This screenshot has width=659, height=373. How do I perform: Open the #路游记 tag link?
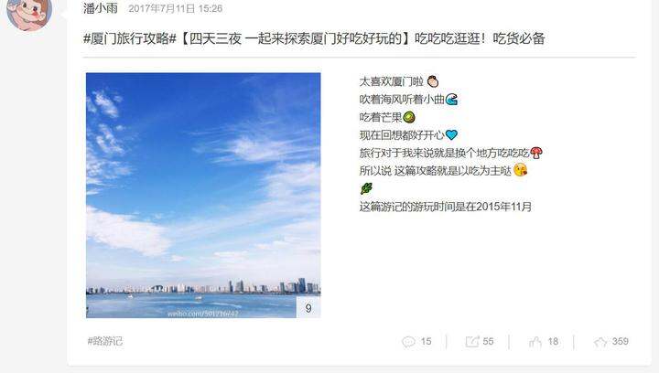click(104, 341)
